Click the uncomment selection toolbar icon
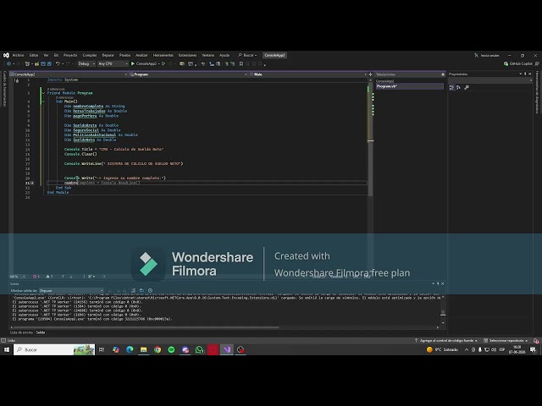 coord(232,64)
